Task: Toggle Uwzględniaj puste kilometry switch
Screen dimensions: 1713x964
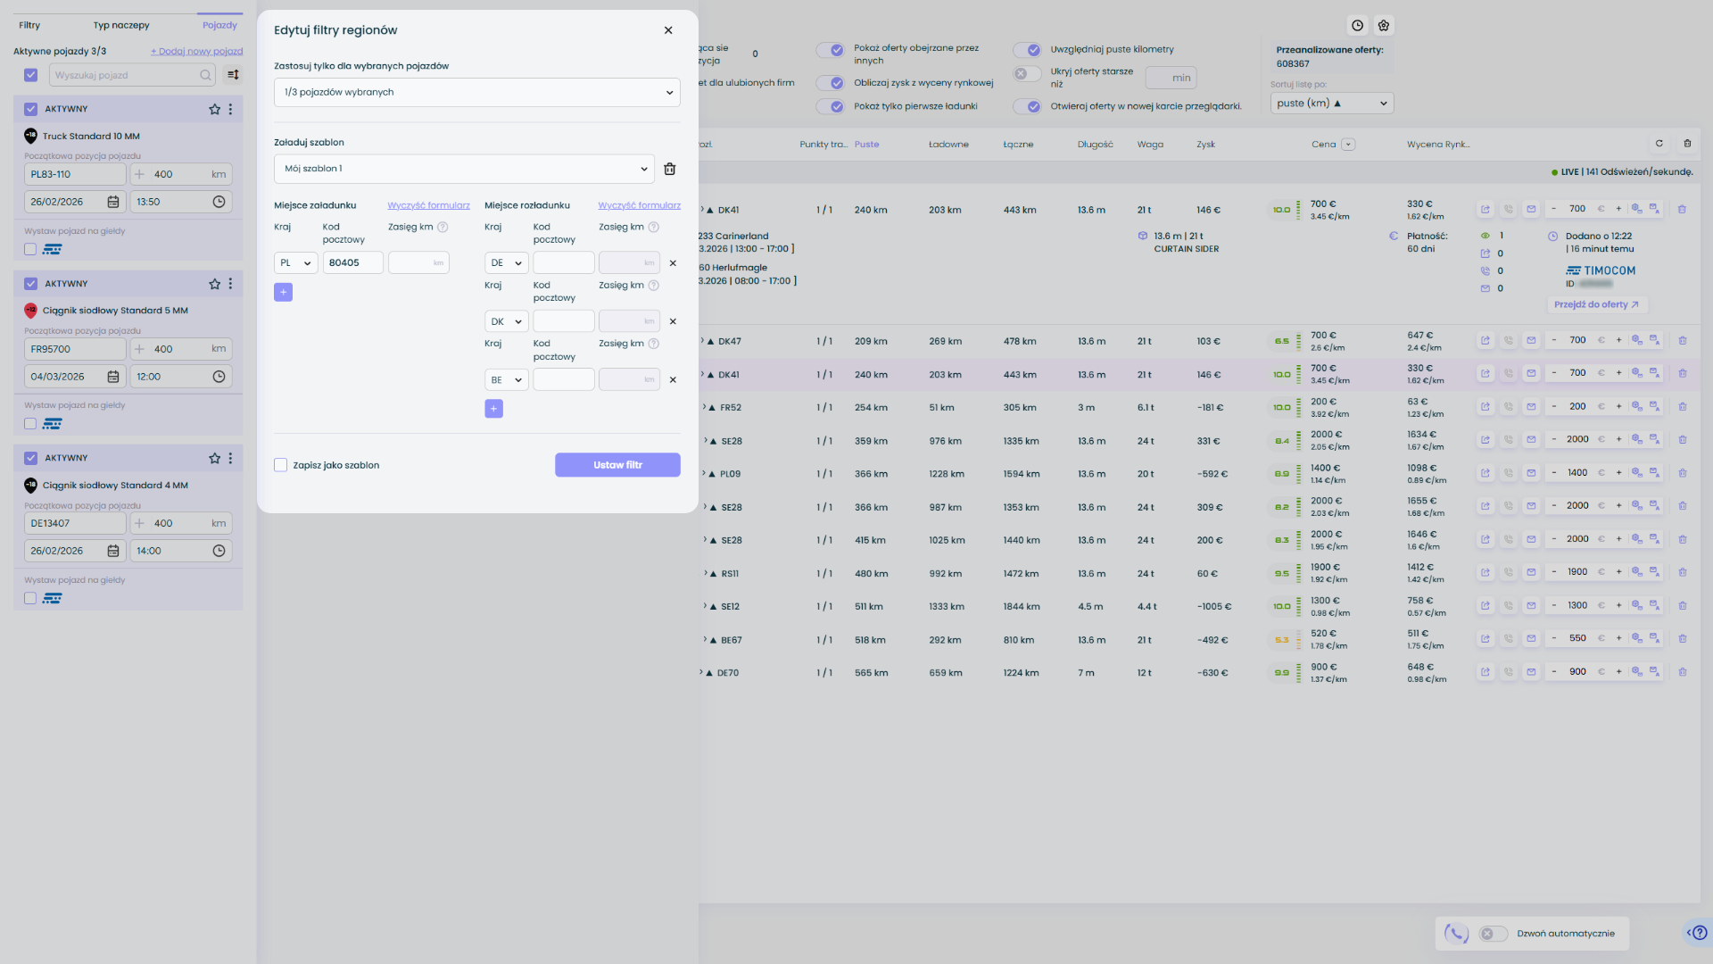Action: click(1028, 50)
